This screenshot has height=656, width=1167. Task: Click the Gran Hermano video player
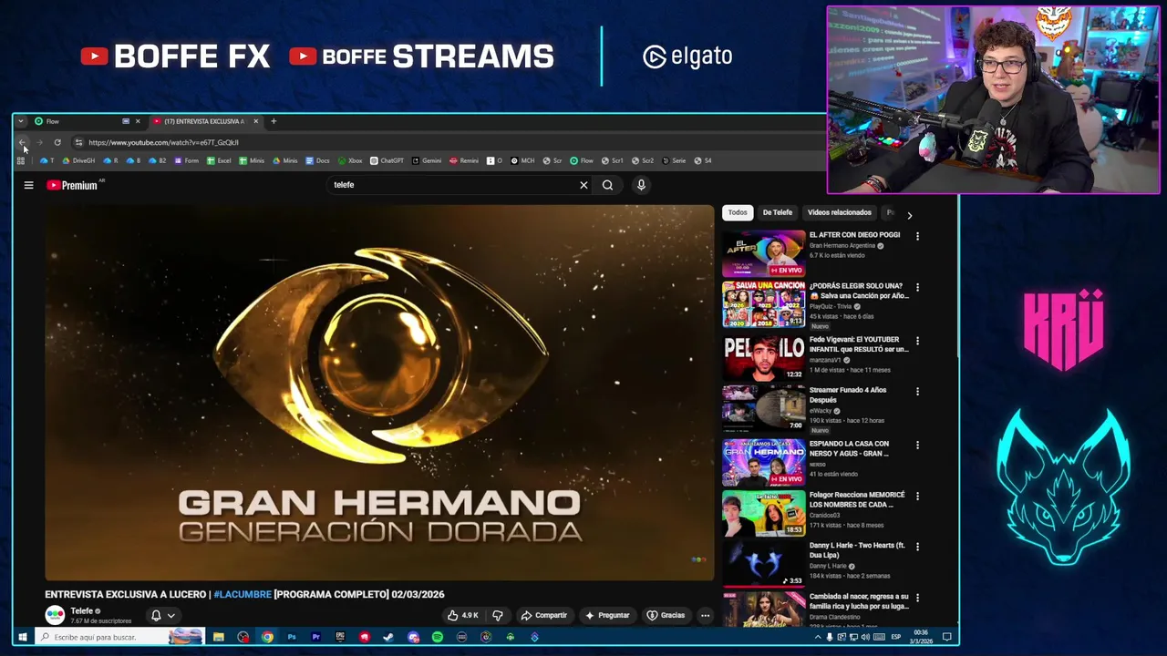(x=379, y=392)
